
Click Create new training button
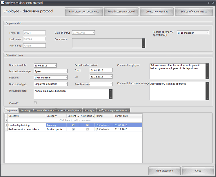[157, 12]
